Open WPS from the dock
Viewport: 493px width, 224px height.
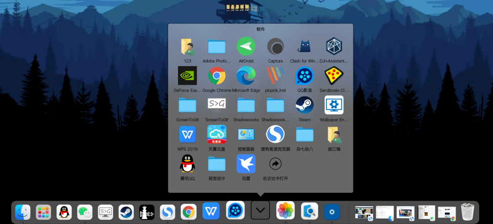click(x=211, y=211)
